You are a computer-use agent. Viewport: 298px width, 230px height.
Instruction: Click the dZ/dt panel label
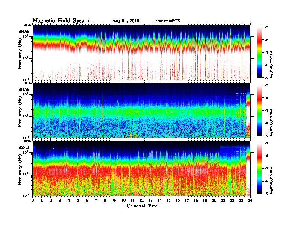[x=24, y=147]
